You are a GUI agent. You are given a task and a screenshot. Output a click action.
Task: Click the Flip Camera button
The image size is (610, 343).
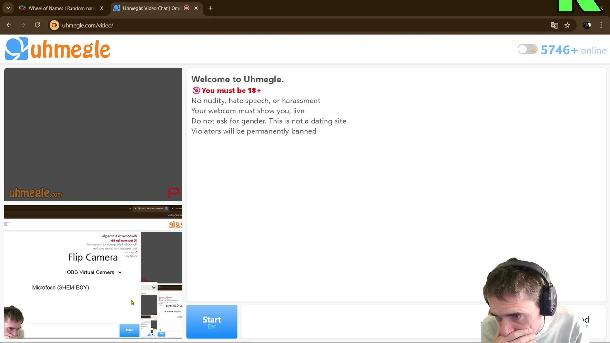93,257
